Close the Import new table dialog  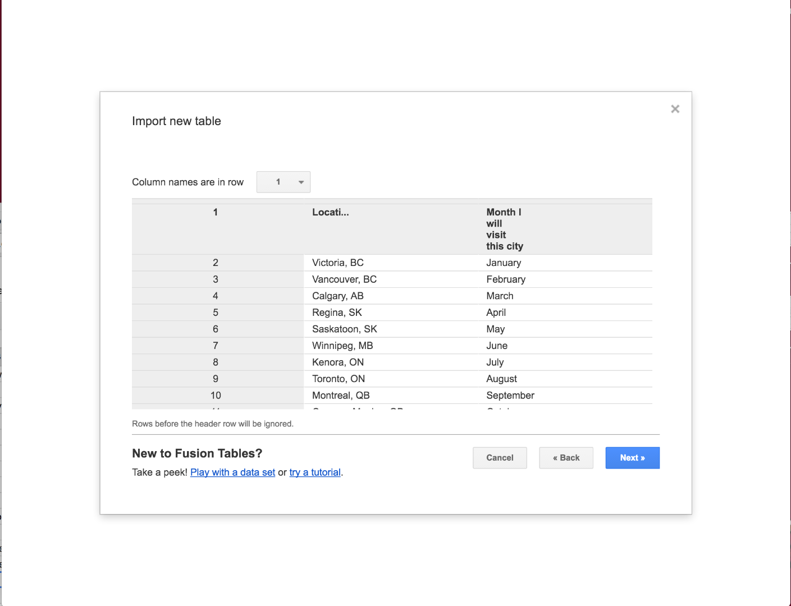tap(675, 108)
